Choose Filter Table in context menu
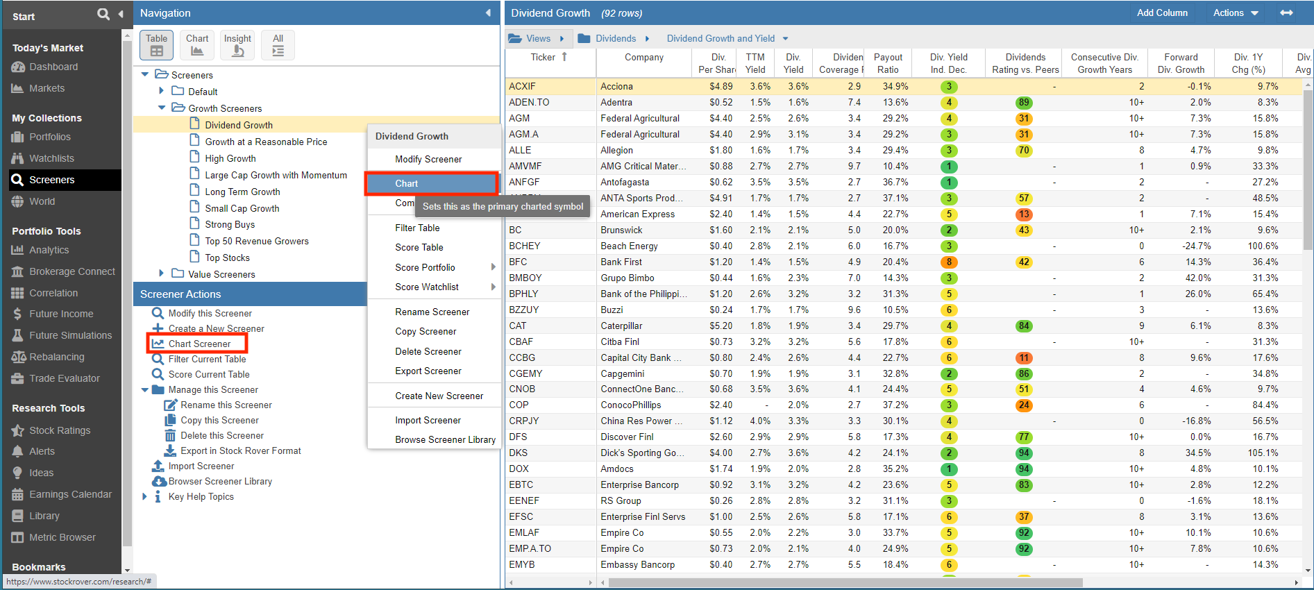 coord(417,228)
